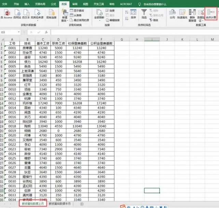This screenshot has height=208, width=219.
Task: Click the cell with employee ID 0034
Action: tap(12, 199)
